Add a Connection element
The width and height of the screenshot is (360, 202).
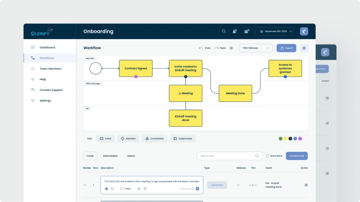point(155,139)
